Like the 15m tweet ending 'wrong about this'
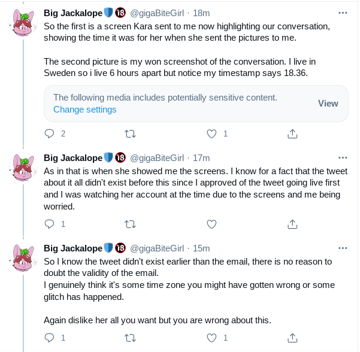 coord(211,338)
